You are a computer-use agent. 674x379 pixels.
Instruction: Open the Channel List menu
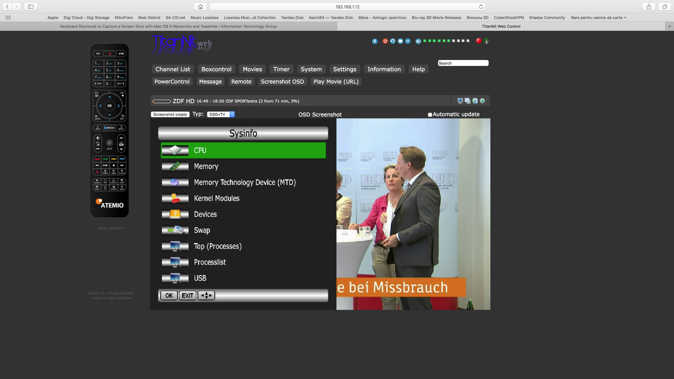coord(173,69)
